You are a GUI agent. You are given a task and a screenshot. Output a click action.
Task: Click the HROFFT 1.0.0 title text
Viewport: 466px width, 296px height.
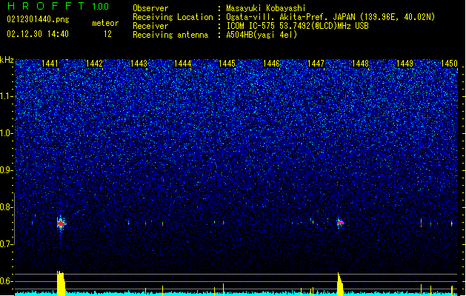coord(58,6)
